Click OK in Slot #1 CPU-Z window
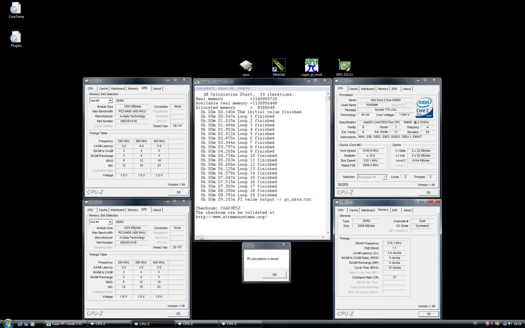This screenshot has height=328, width=525. [178, 314]
